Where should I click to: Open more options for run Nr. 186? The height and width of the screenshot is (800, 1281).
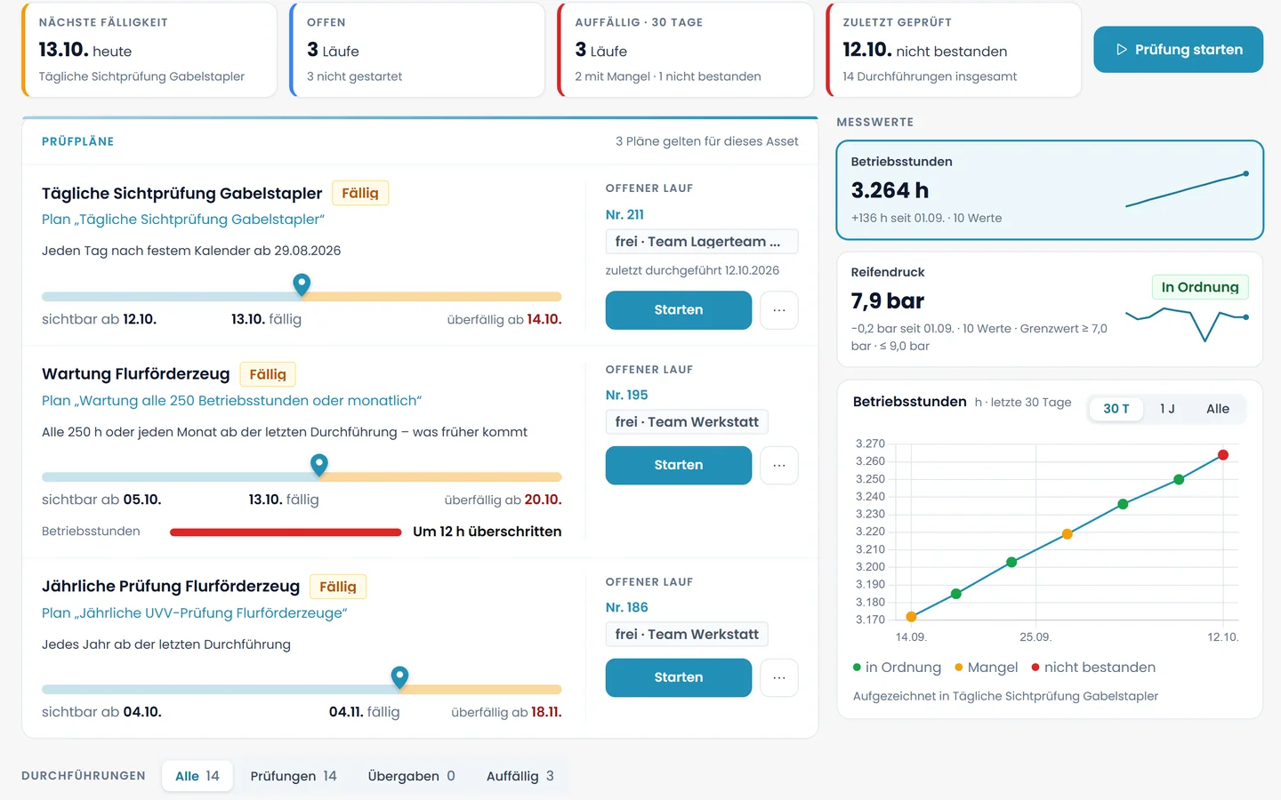pos(779,677)
